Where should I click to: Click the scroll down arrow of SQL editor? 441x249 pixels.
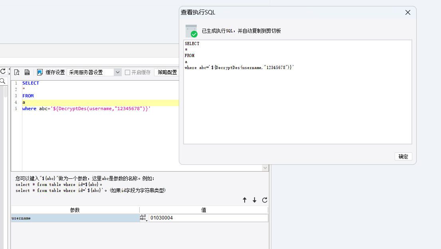(265, 168)
